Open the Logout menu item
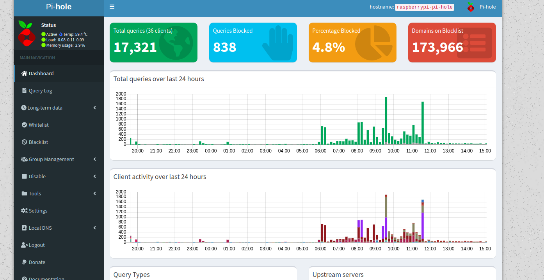Image resolution: width=544 pixels, height=280 pixels. tap(37, 245)
